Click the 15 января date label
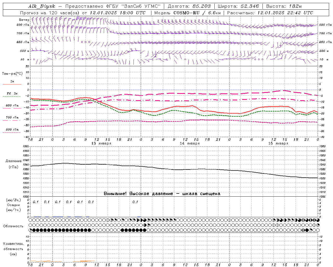The height and width of the screenshot is (267, 333). click(278, 143)
